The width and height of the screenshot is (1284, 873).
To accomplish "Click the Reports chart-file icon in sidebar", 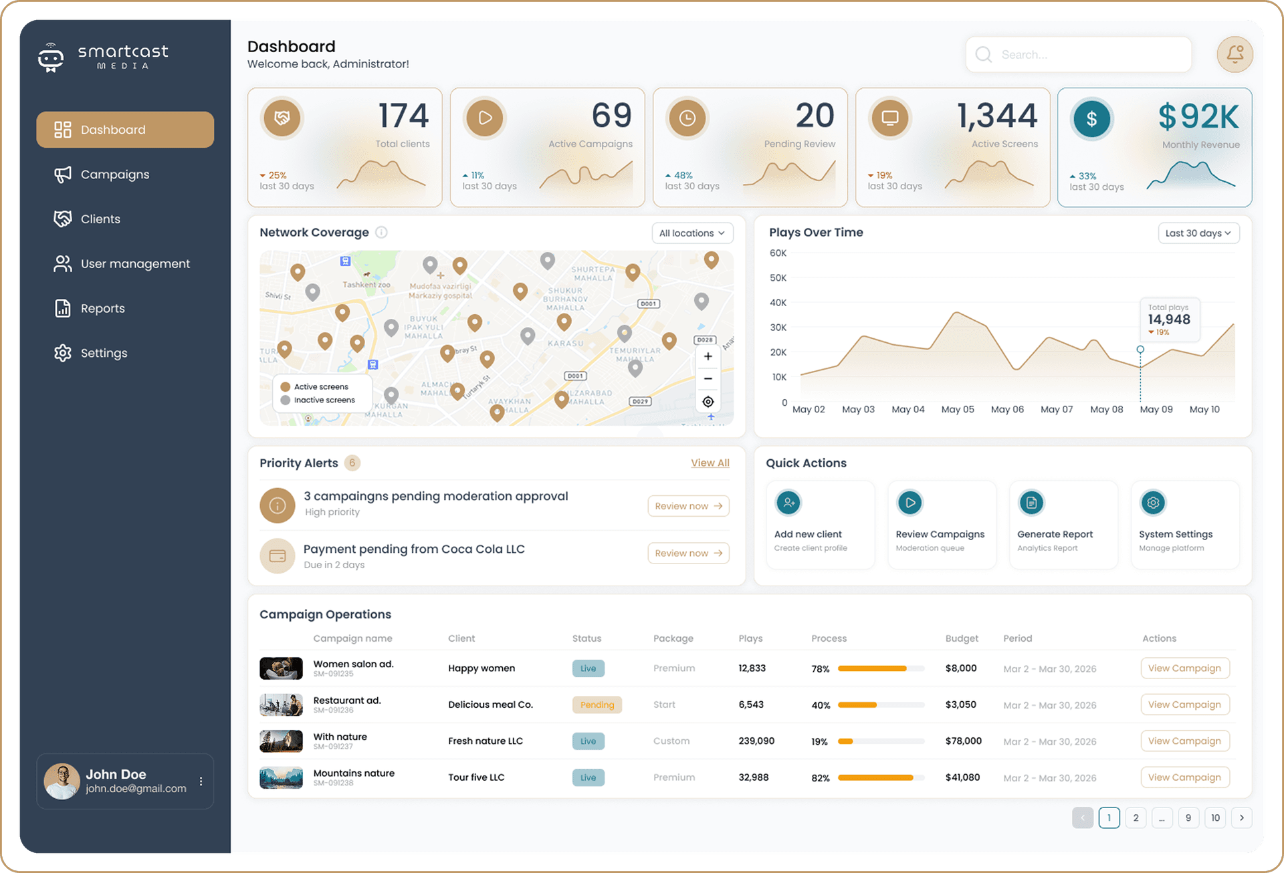I will (x=63, y=308).
